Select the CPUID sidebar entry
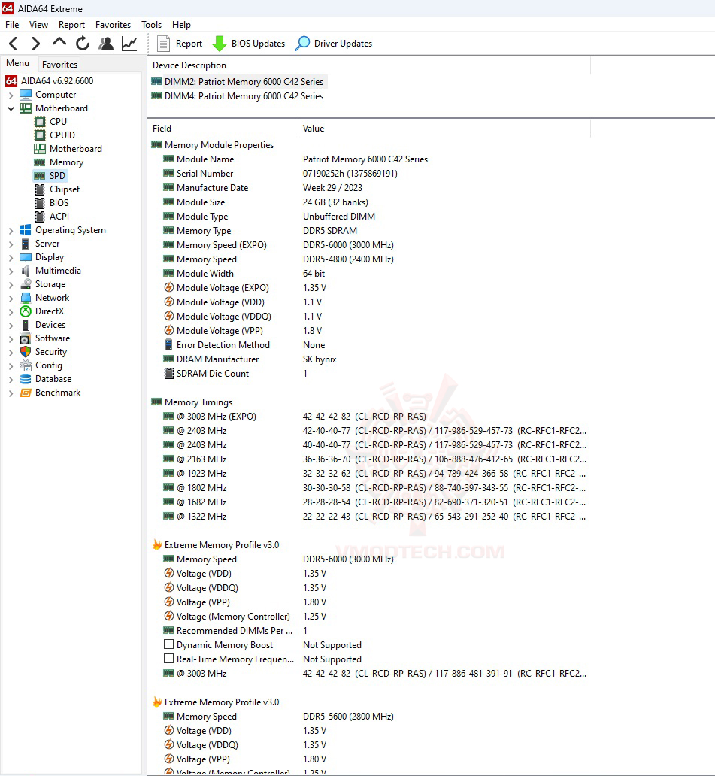 [60, 135]
